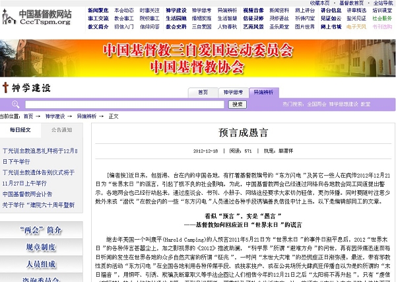This screenshot has width=396, height=282.
Task: Click 神学建设 in the breadcrumb path
Action: tap(55, 116)
